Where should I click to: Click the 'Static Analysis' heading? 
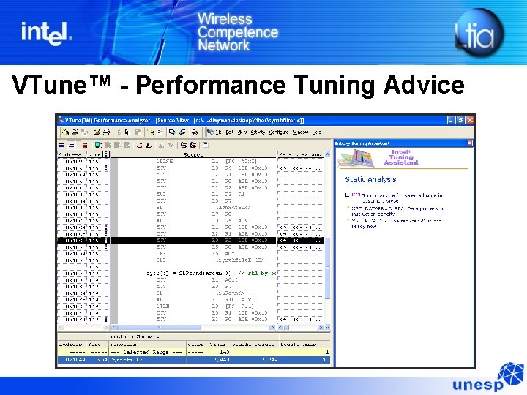(x=370, y=180)
